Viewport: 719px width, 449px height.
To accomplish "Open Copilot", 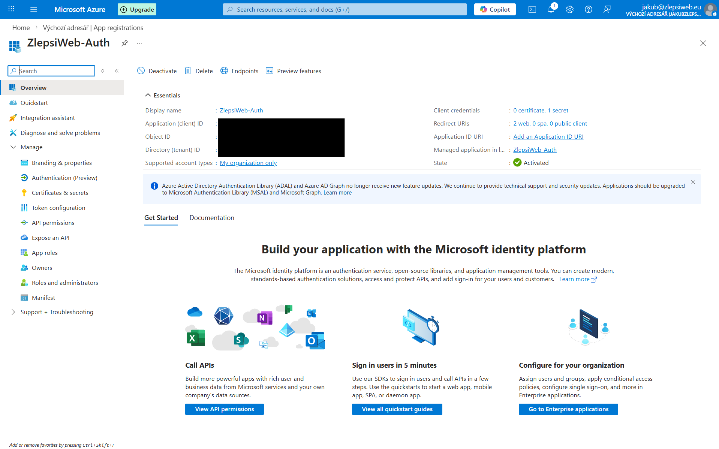I will click(x=494, y=9).
